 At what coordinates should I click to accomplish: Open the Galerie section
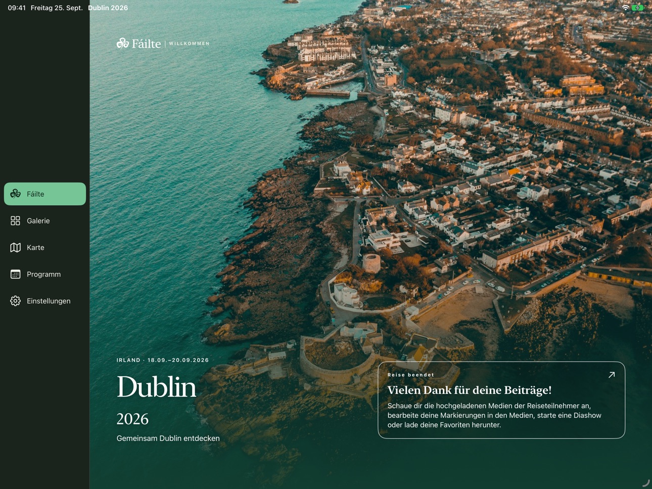[x=45, y=220]
